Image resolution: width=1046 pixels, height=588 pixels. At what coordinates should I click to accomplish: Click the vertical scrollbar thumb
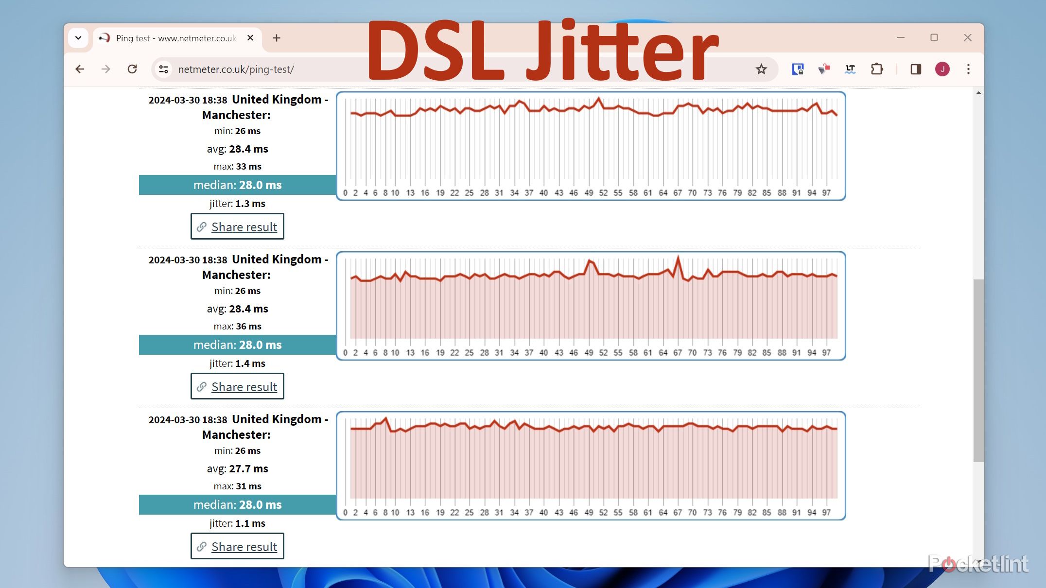pos(978,369)
